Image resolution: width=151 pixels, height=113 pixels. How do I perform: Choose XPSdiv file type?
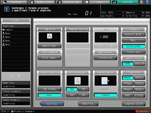(x=140, y=89)
